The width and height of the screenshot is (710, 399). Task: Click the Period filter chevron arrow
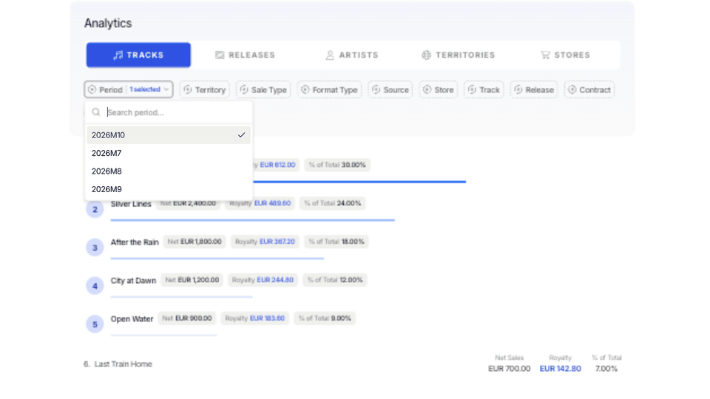click(x=166, y=89)
